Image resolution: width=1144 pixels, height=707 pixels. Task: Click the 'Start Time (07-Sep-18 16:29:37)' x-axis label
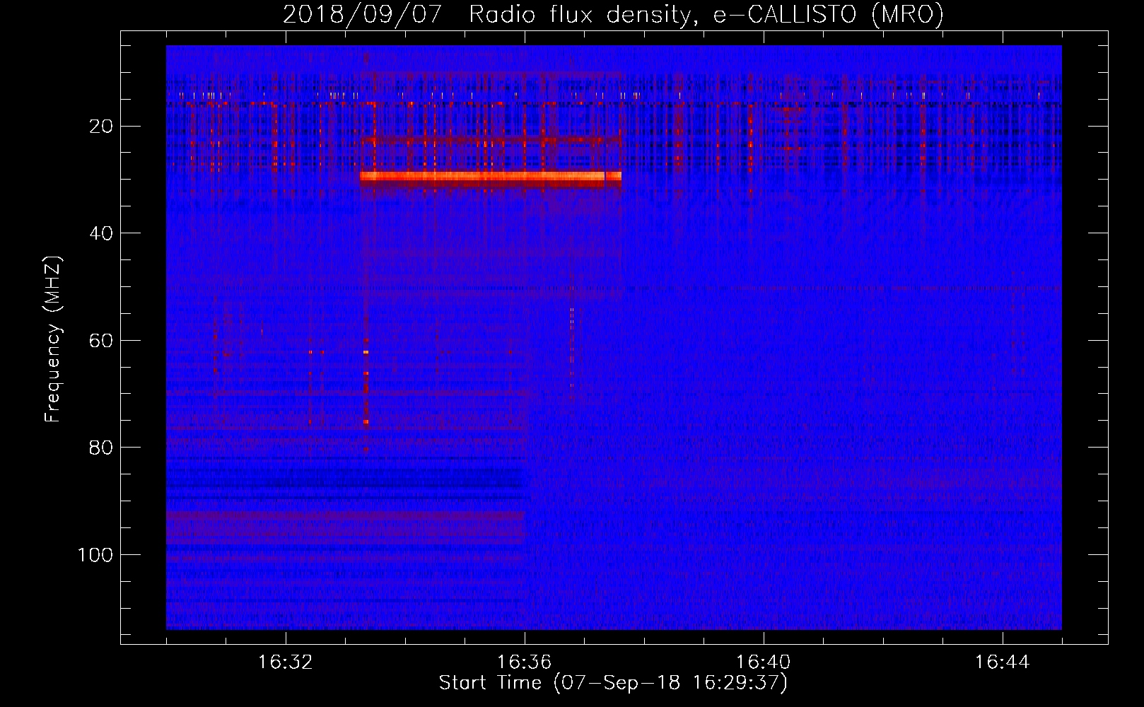tap(613, 683)
